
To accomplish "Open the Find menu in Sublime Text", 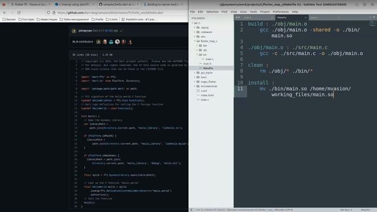I will click(224, 12).
